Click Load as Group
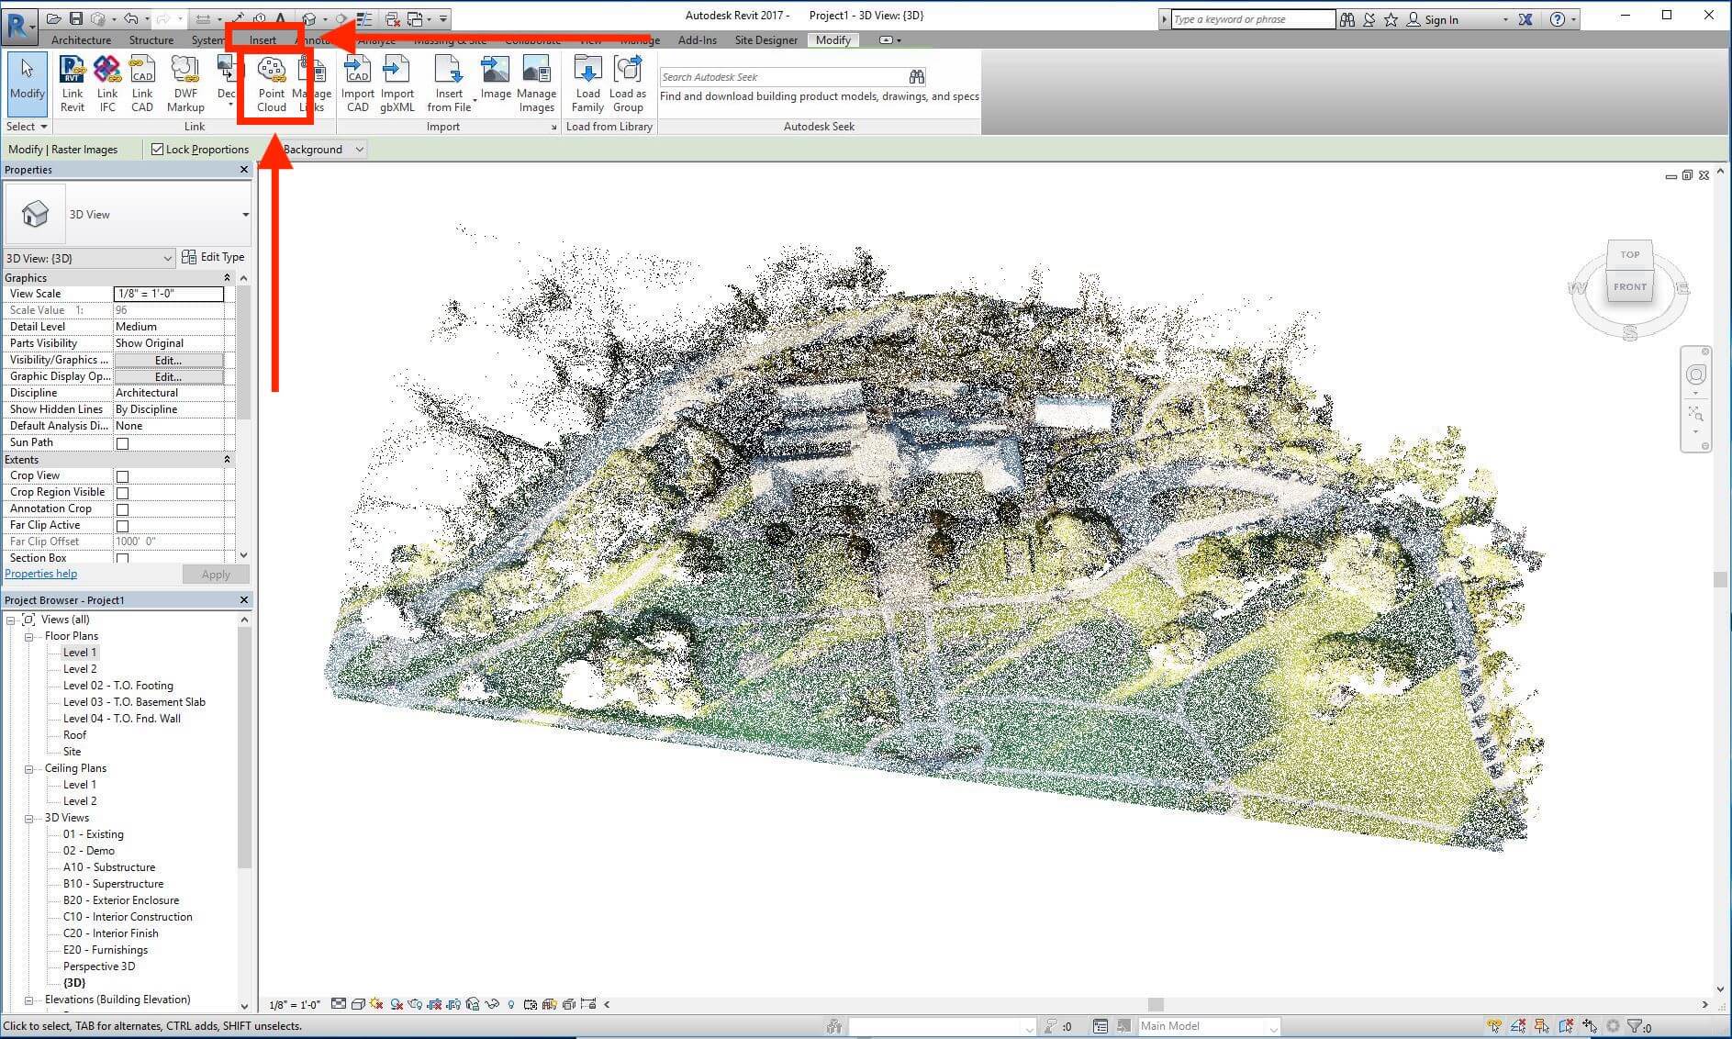The image size is (1732, 1039). [628, 84]
